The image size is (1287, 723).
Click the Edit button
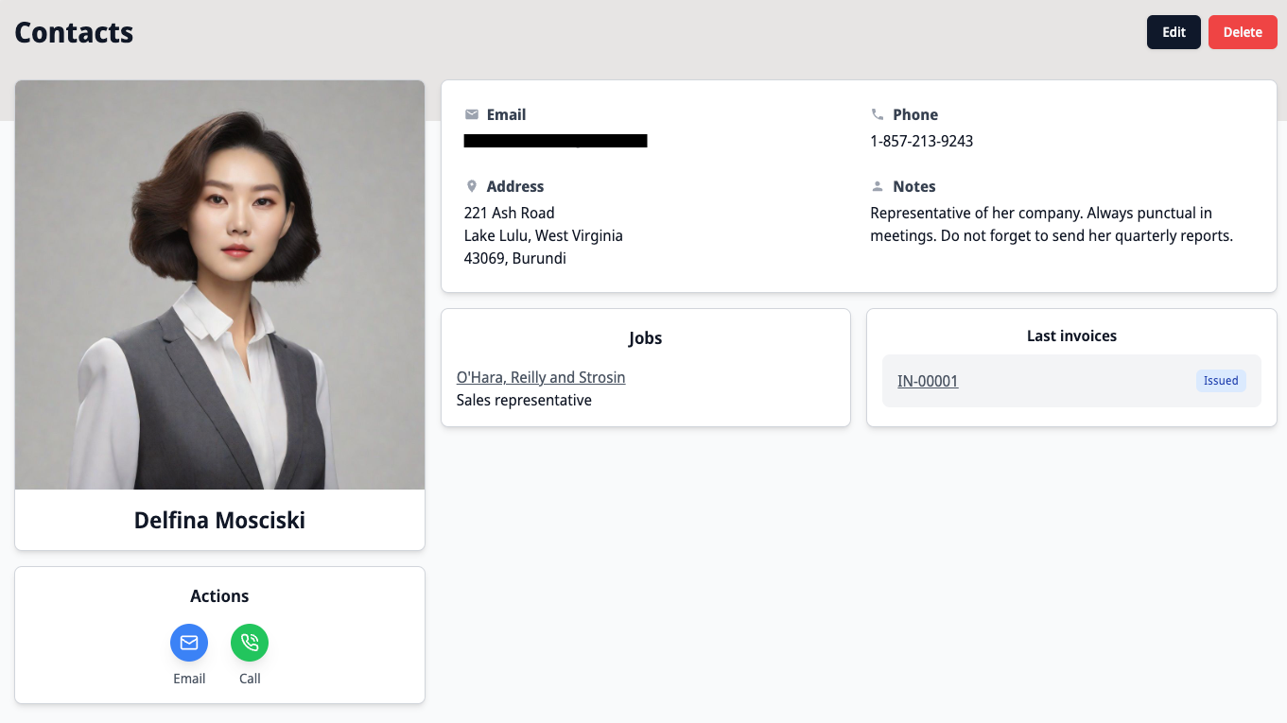[1174, 31]
